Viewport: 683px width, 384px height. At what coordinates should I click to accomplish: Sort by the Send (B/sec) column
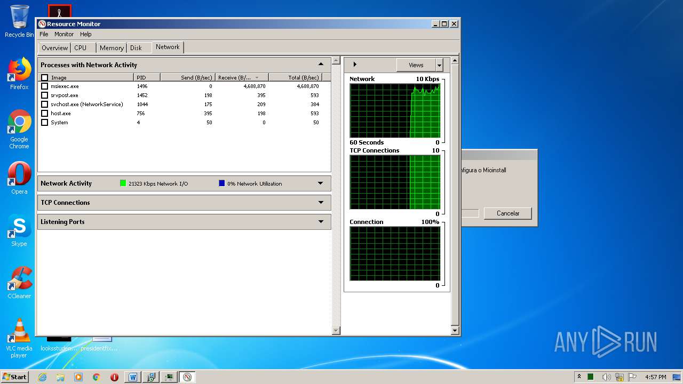pos(188,77)
